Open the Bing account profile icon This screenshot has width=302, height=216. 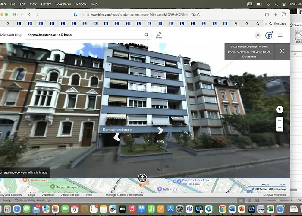click(258, 35)
